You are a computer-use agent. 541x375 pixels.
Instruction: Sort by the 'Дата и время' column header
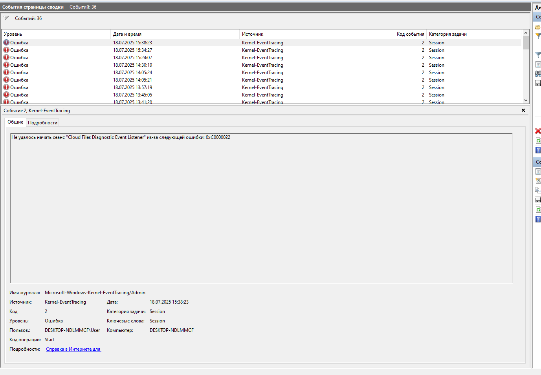[x=175, y=34]
